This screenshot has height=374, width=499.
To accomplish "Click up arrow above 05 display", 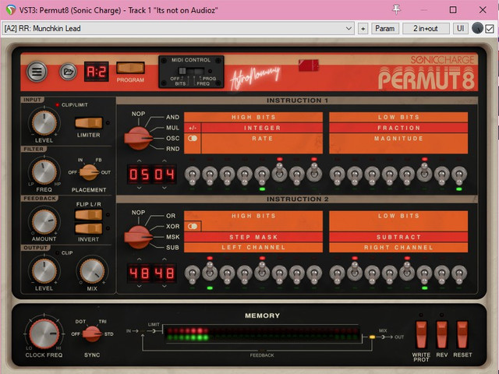I will coord(139,161).
